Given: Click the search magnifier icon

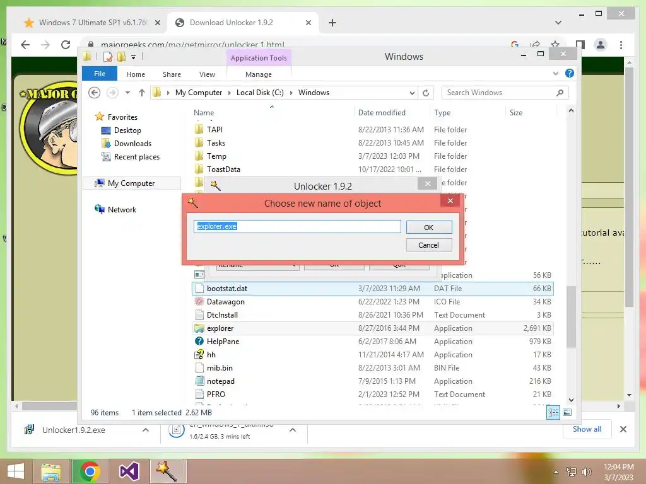Looking at the screenshot, I should pos(560,93).
